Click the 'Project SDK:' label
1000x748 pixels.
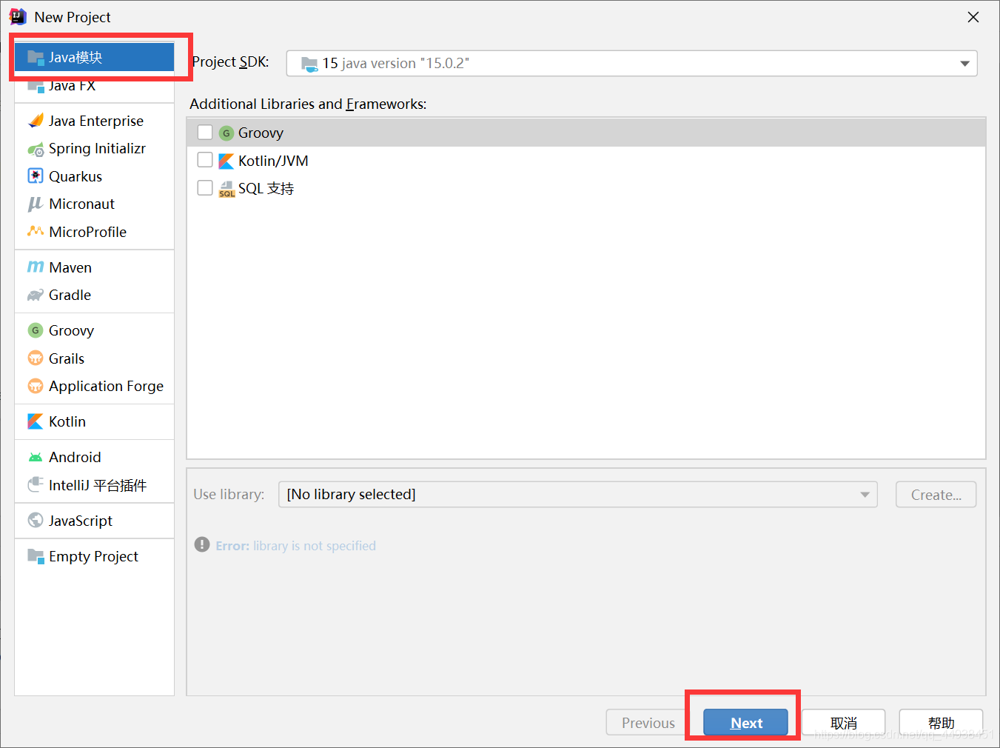pyautogui.click(x=230, y=61)
